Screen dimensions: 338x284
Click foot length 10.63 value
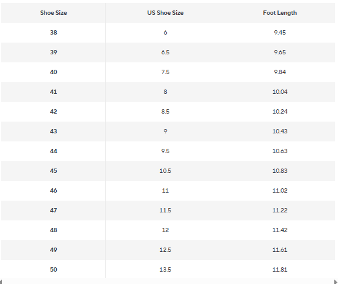pos(280,151)
